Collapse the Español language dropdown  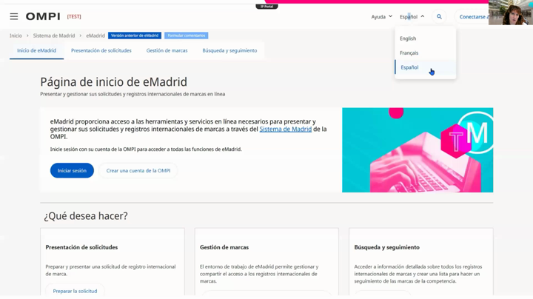412,16
